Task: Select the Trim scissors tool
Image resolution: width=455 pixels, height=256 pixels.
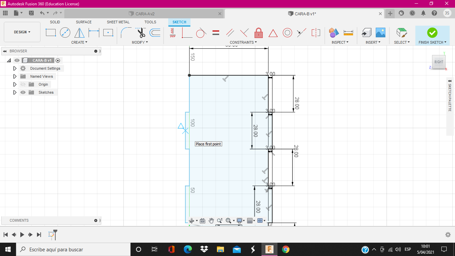Action: pos(141,33)
